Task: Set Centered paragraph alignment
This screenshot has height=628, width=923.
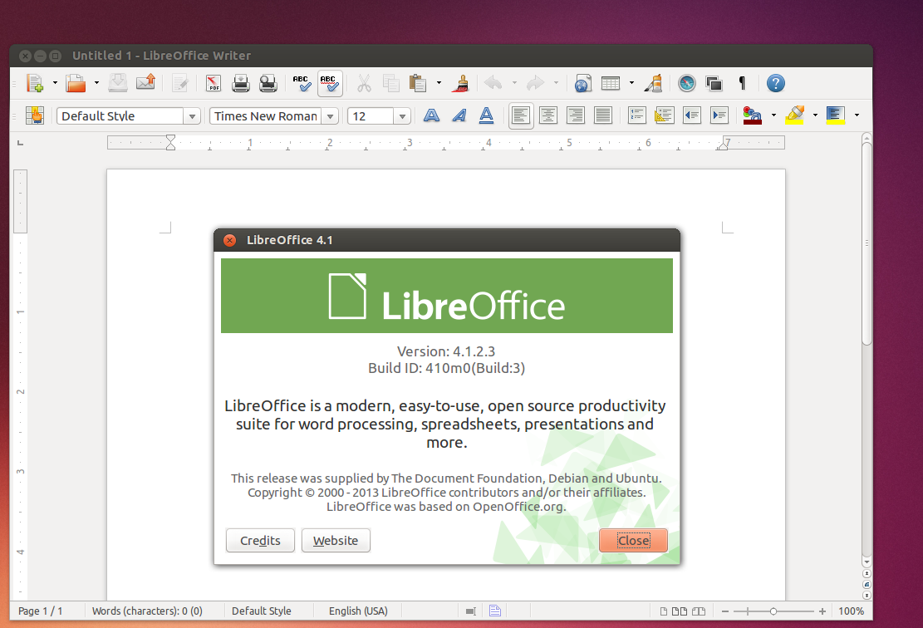Action: [x=548, y=115]
